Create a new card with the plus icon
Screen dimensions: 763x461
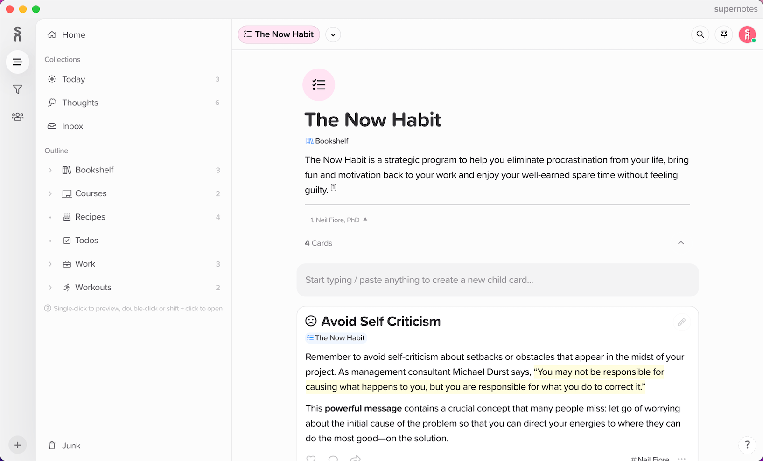click(17, 445)
